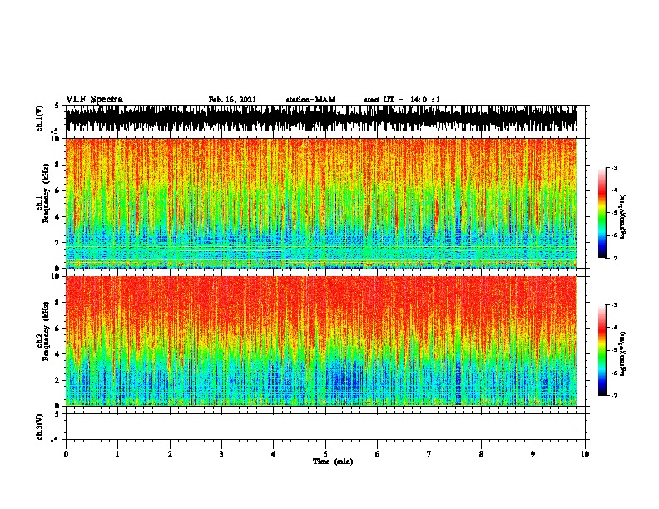Click time axis tick label "1"

(x=117, y=453)
